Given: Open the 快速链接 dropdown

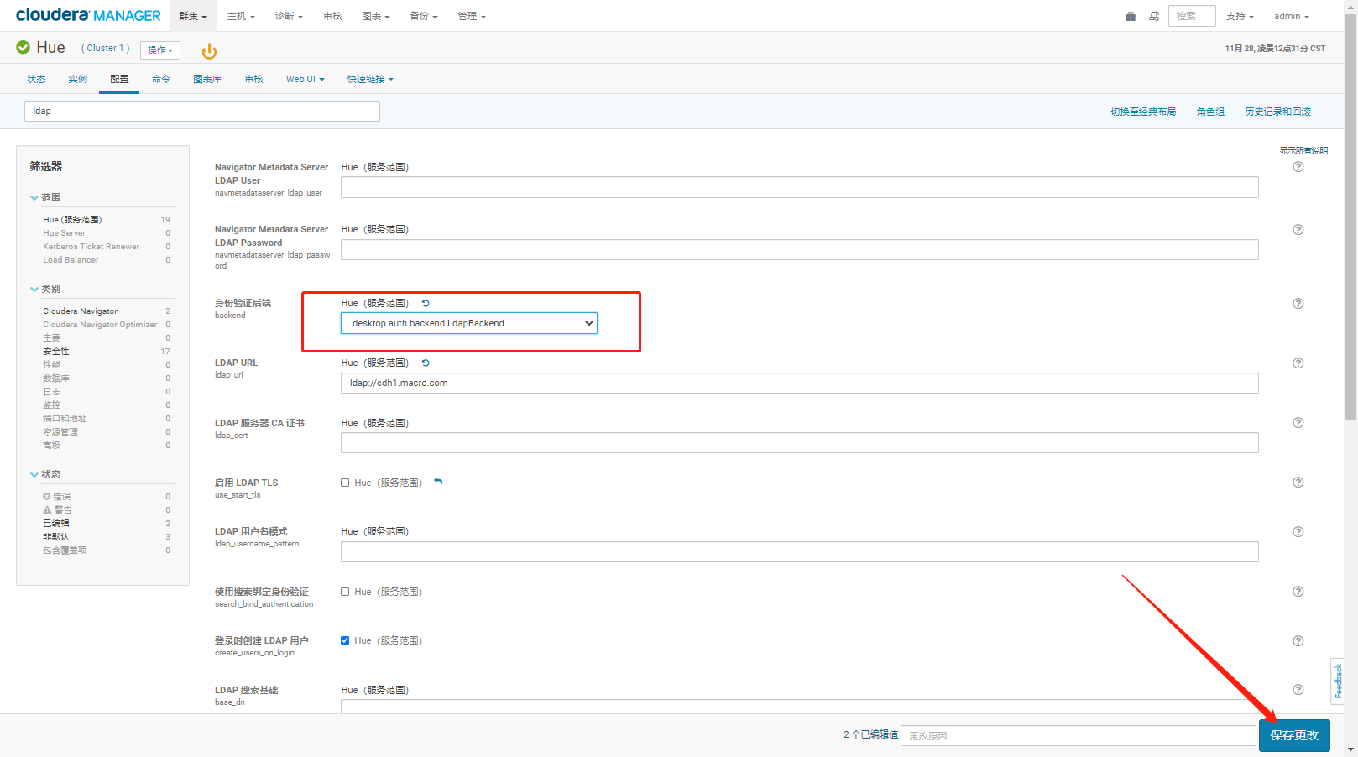Looking at the screenshot, I should point(370,79).
